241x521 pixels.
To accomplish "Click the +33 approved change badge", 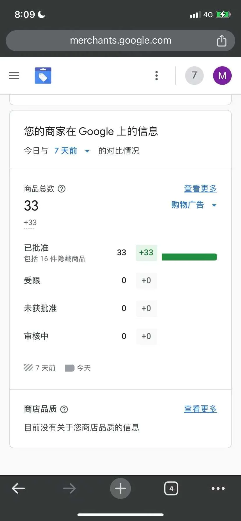I will point(146,253).
